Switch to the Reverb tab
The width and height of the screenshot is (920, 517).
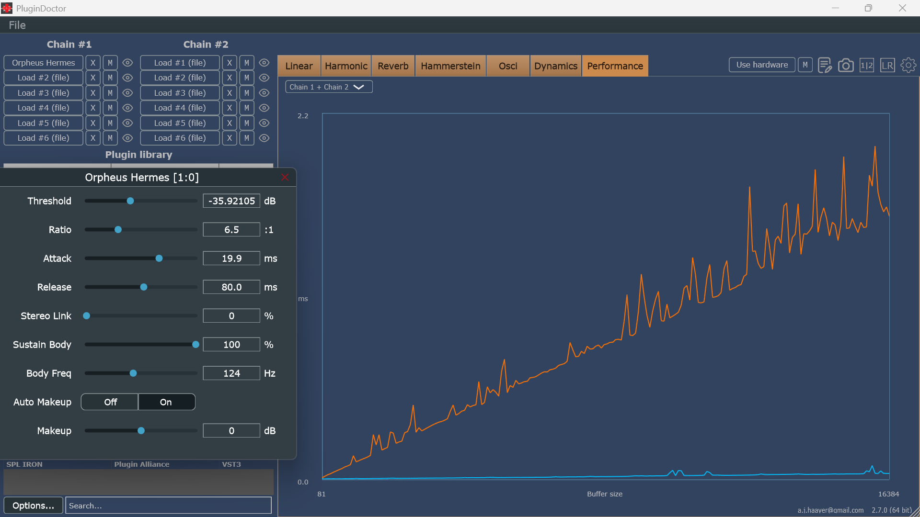click(393, 66)
